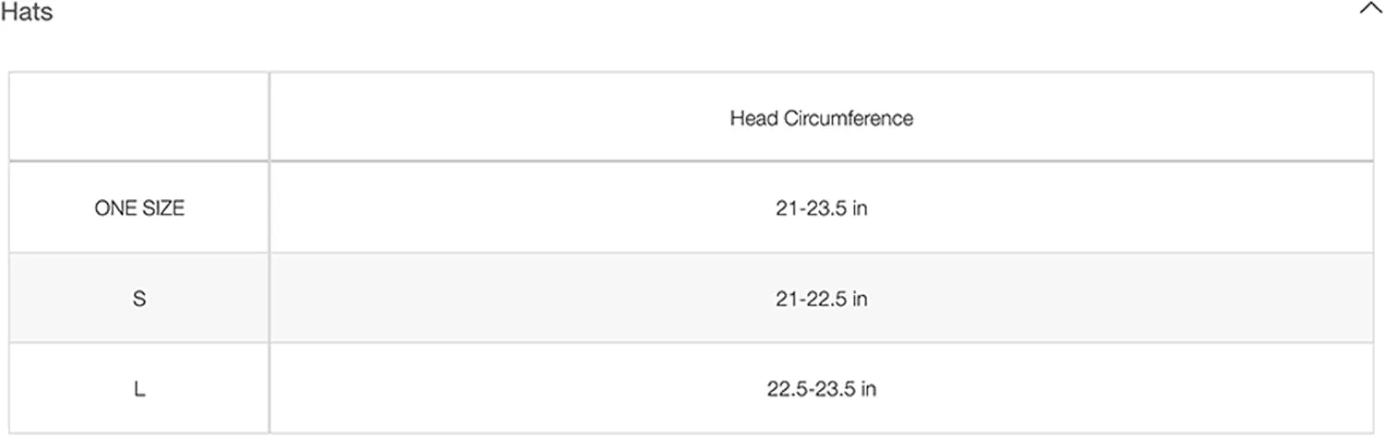Click the 'in' unit after 22.5-23.5

(x=869, y=389)
